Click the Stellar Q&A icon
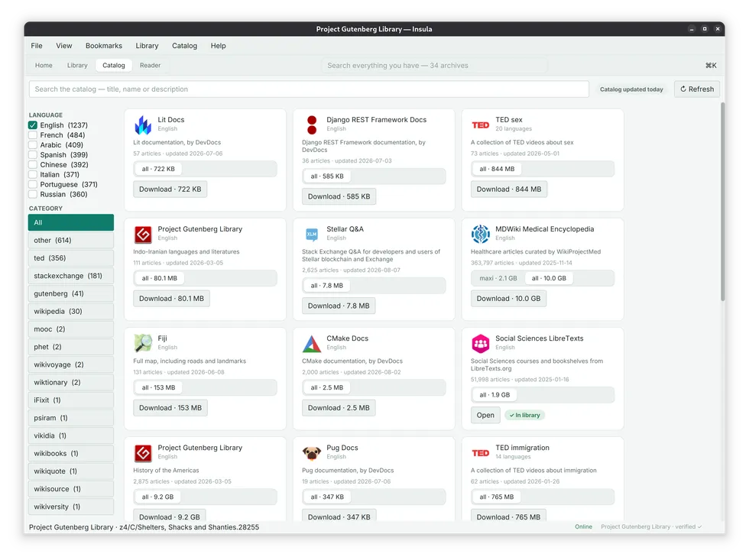 click(x=312, y=235)
